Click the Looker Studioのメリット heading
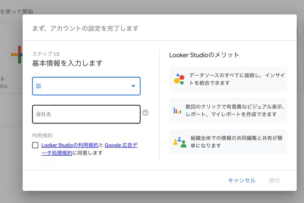 [204, 55]
